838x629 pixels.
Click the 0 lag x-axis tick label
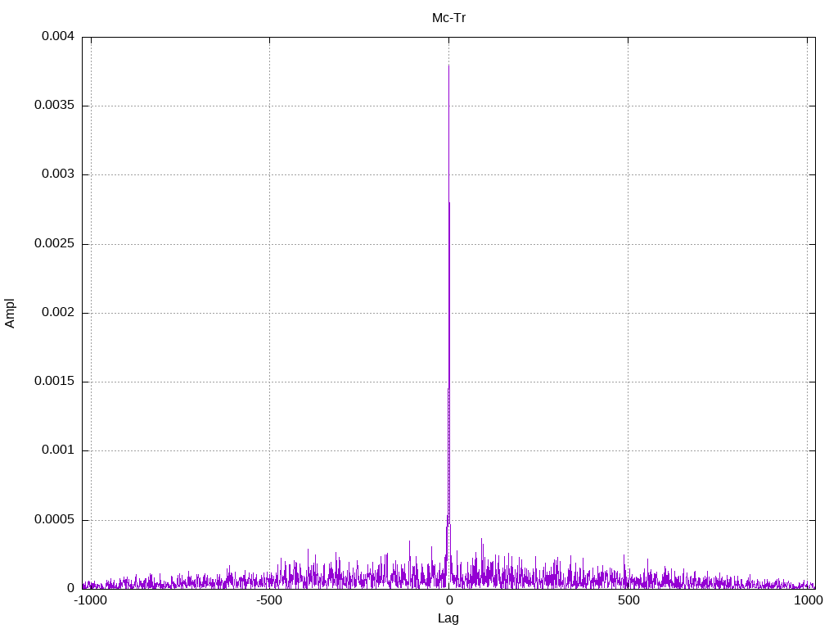[x=449, y=600]
